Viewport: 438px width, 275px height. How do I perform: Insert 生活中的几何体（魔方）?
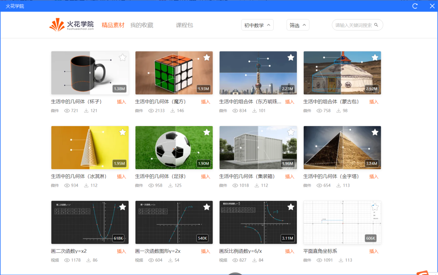click(x=206, y=102)
